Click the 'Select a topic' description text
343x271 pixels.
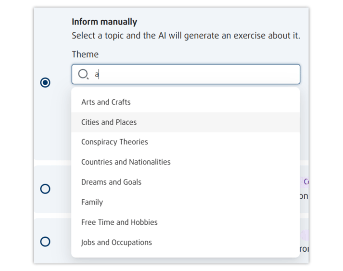(x=185, y=36)
